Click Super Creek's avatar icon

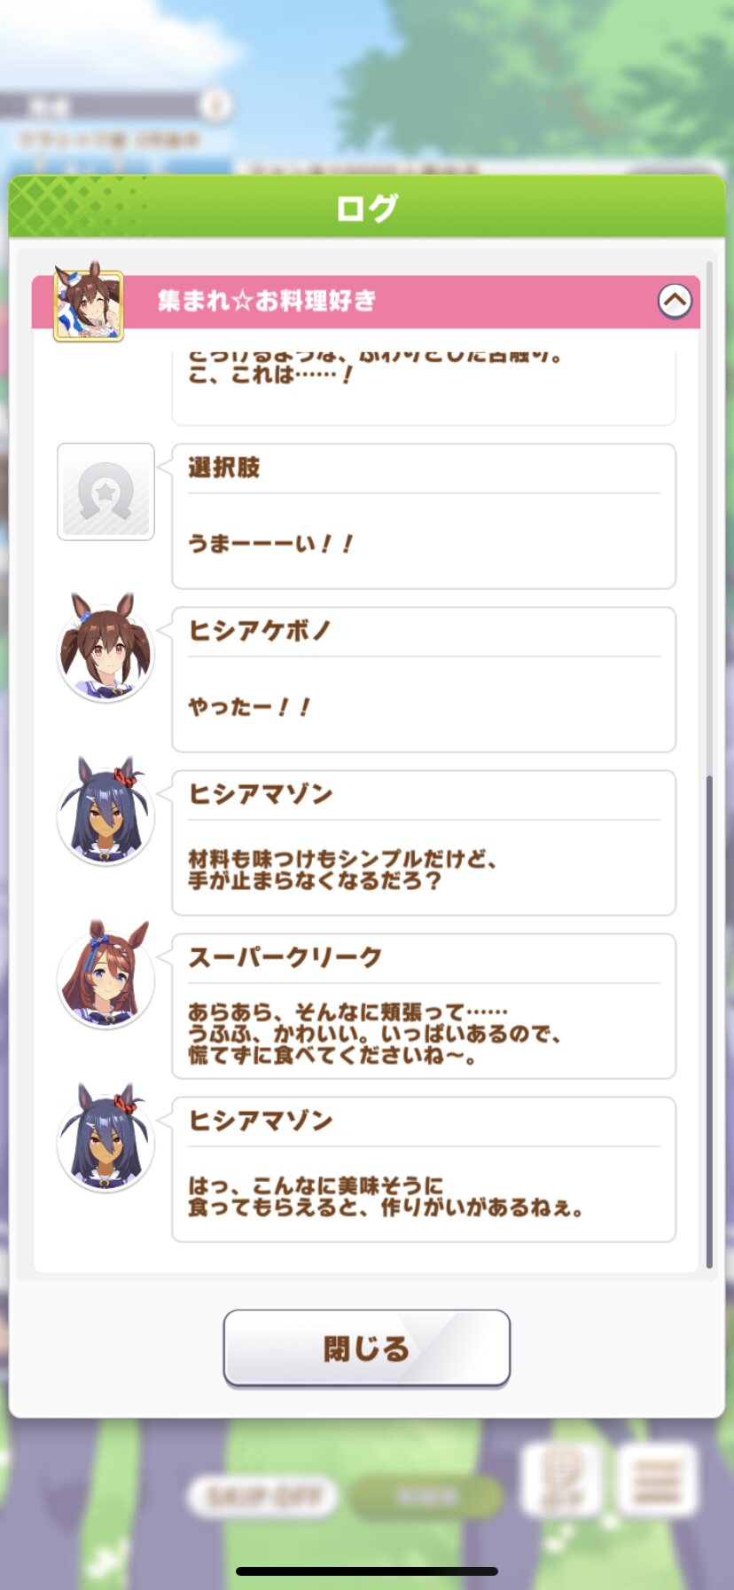(105, 974)
